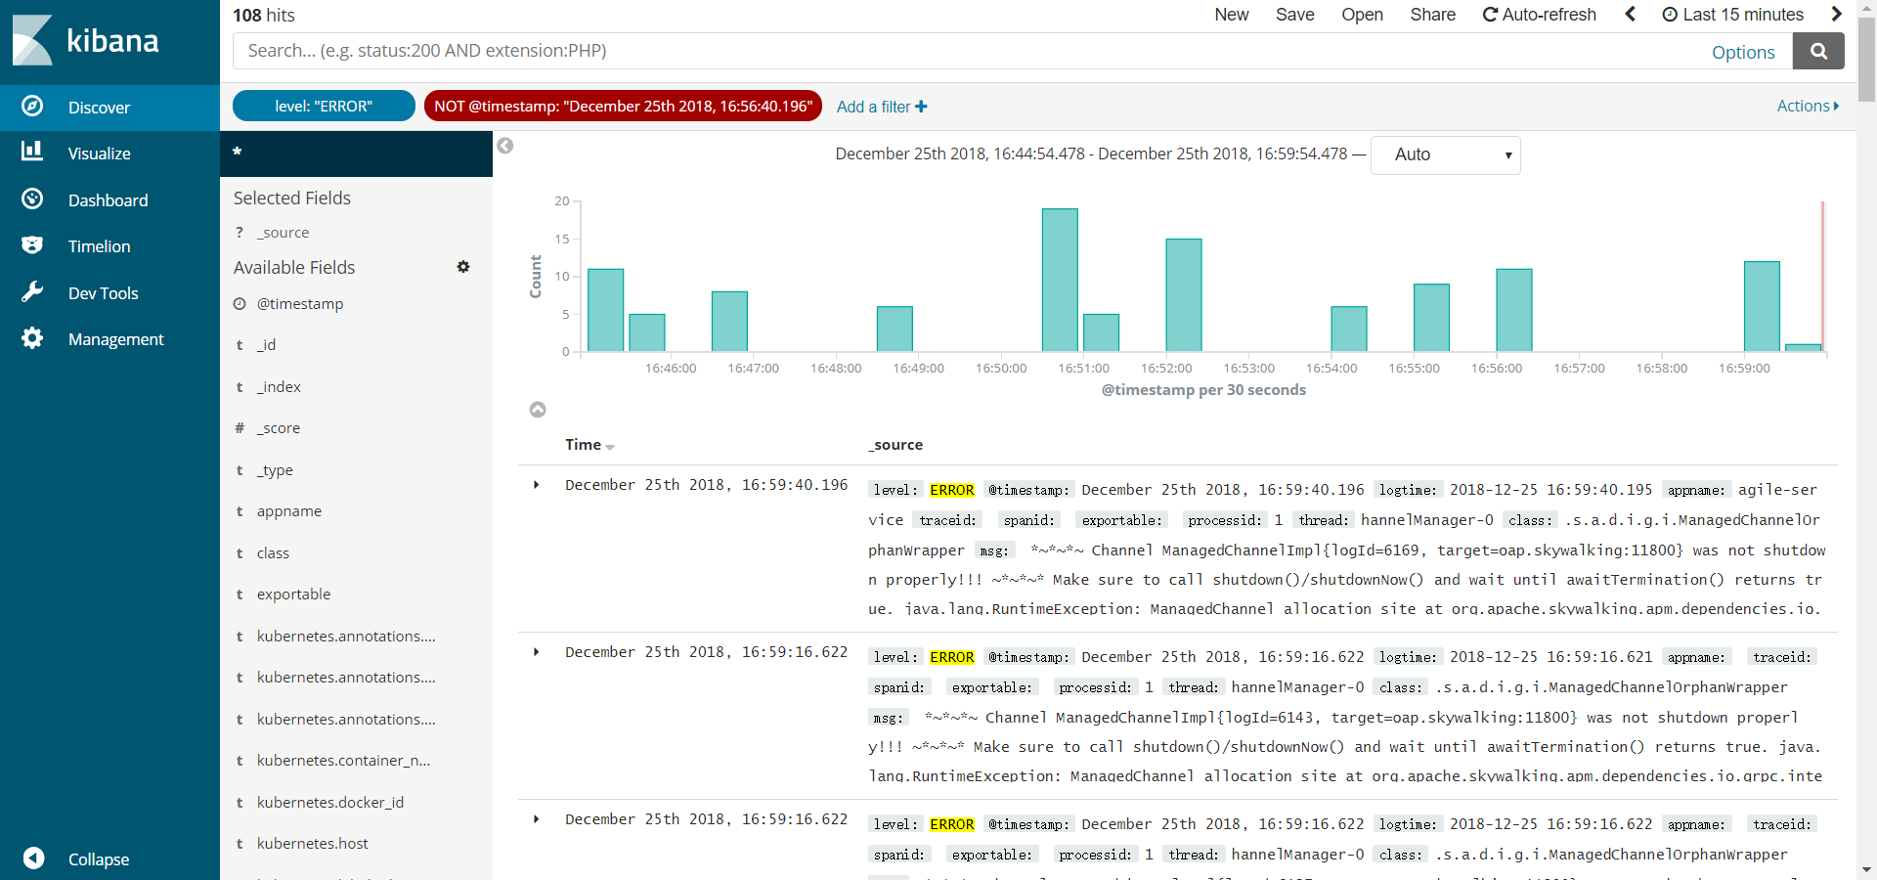
Task: Sort by the Time column arrow
Action: coord(610,447)
